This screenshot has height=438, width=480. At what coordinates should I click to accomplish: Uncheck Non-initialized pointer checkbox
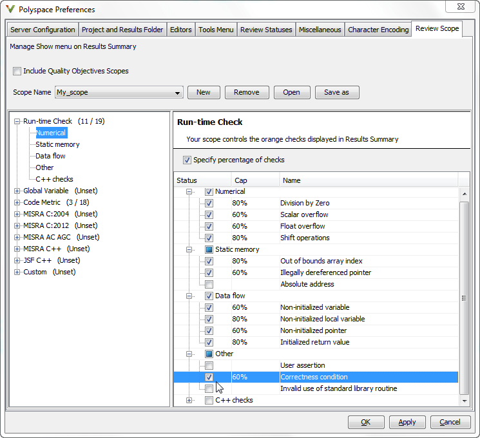tap(209, 331)
